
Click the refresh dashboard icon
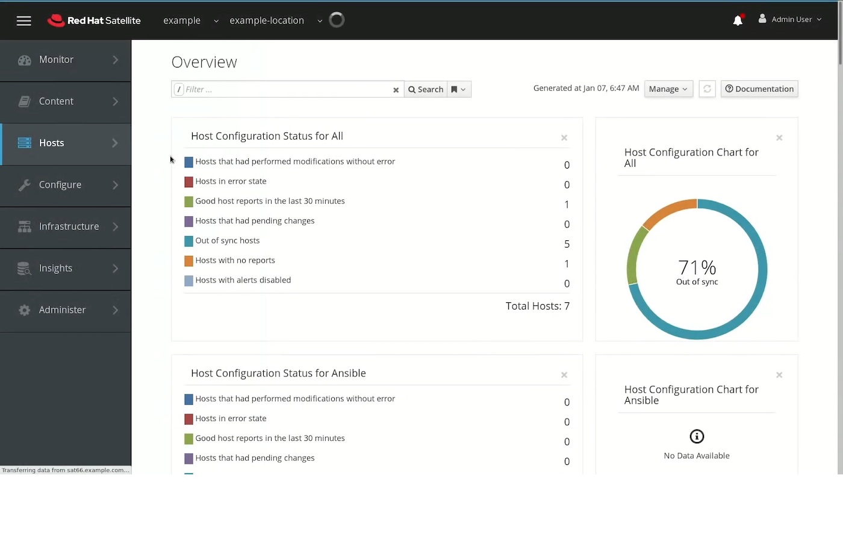click(x=707, y=89)
